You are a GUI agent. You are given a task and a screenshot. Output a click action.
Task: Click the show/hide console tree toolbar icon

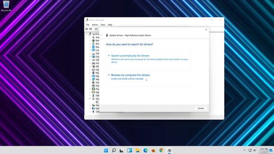[96, 29]
